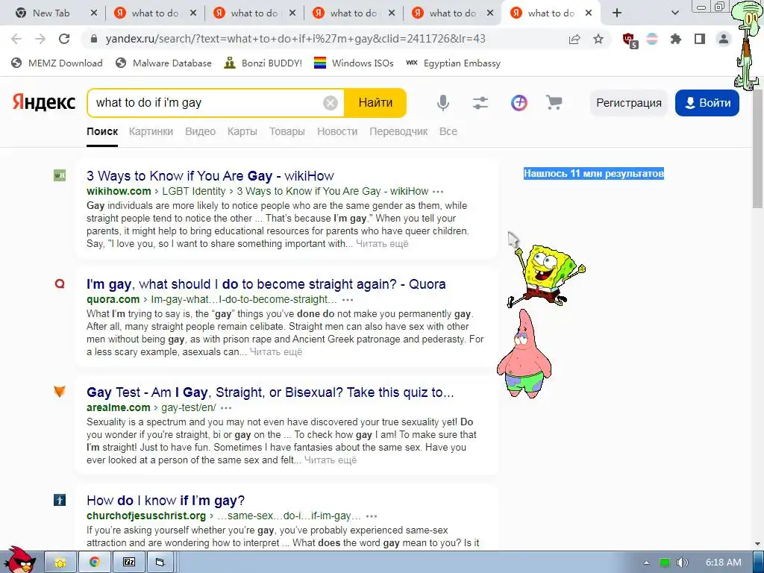Switch to the Видео search tab
Screen dimensions: 764x573
(200, 131)
